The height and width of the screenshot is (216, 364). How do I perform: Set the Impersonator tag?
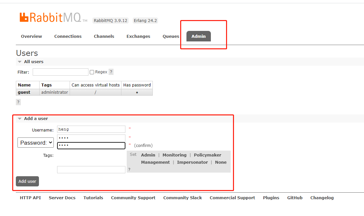coord(192,162)
